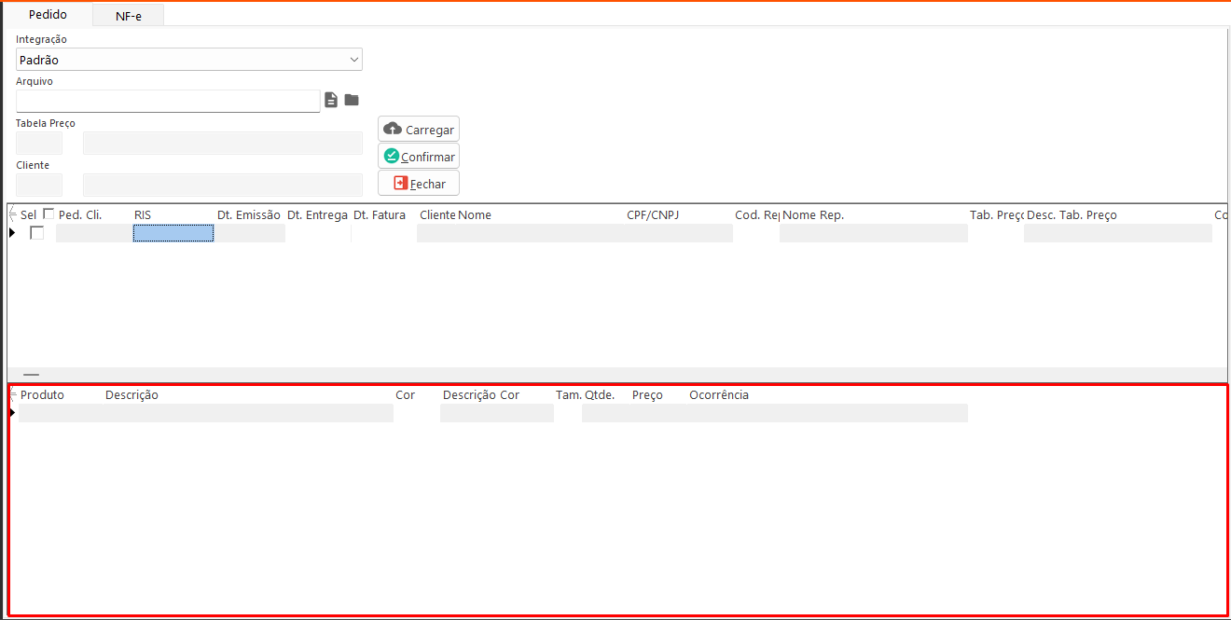Click the Fechar button

[x=419, y=184]
